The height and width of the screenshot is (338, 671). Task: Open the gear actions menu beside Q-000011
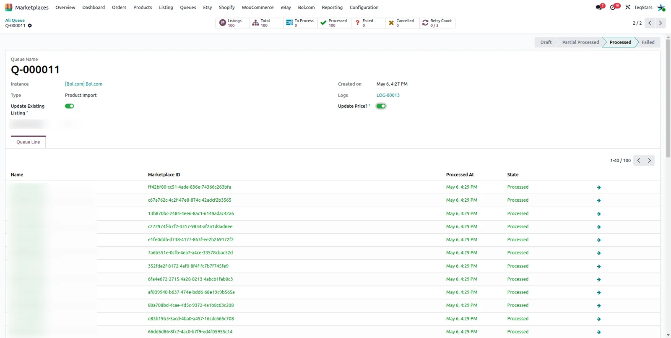coord(30,26)
